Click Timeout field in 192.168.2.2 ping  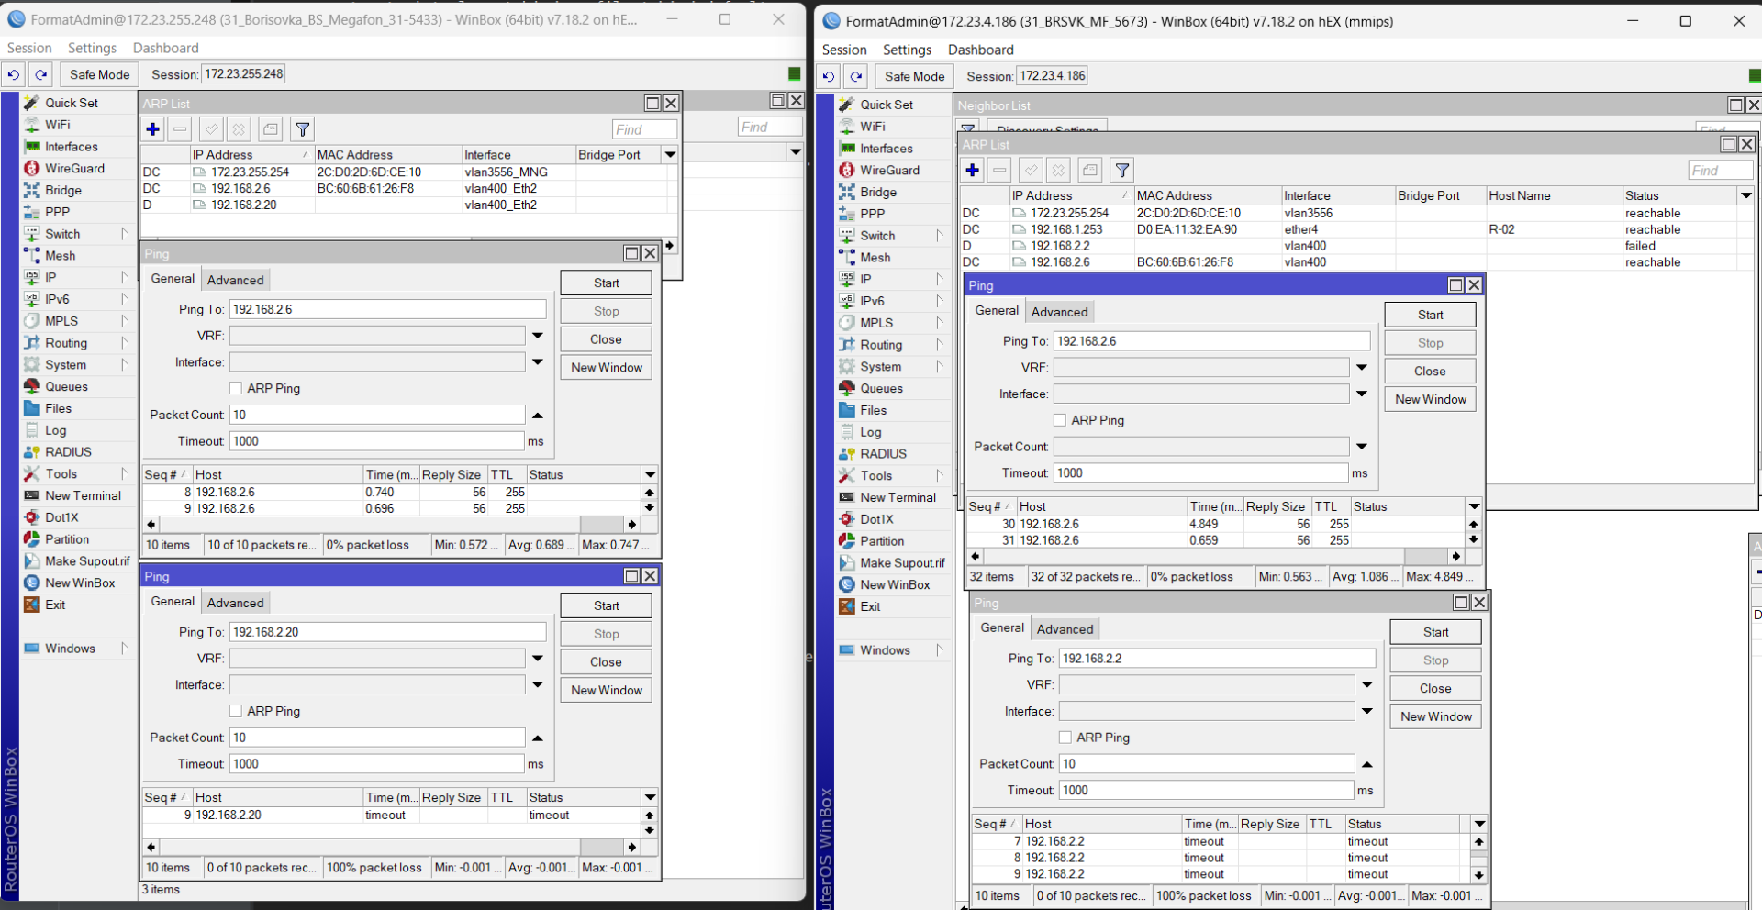[1206, 791]
